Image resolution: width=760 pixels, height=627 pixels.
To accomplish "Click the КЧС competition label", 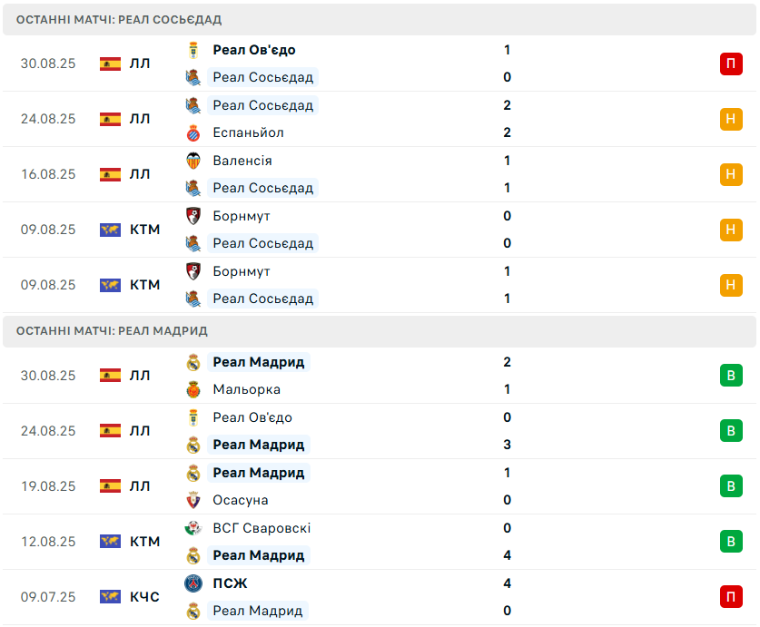I will tap(144, 597).
